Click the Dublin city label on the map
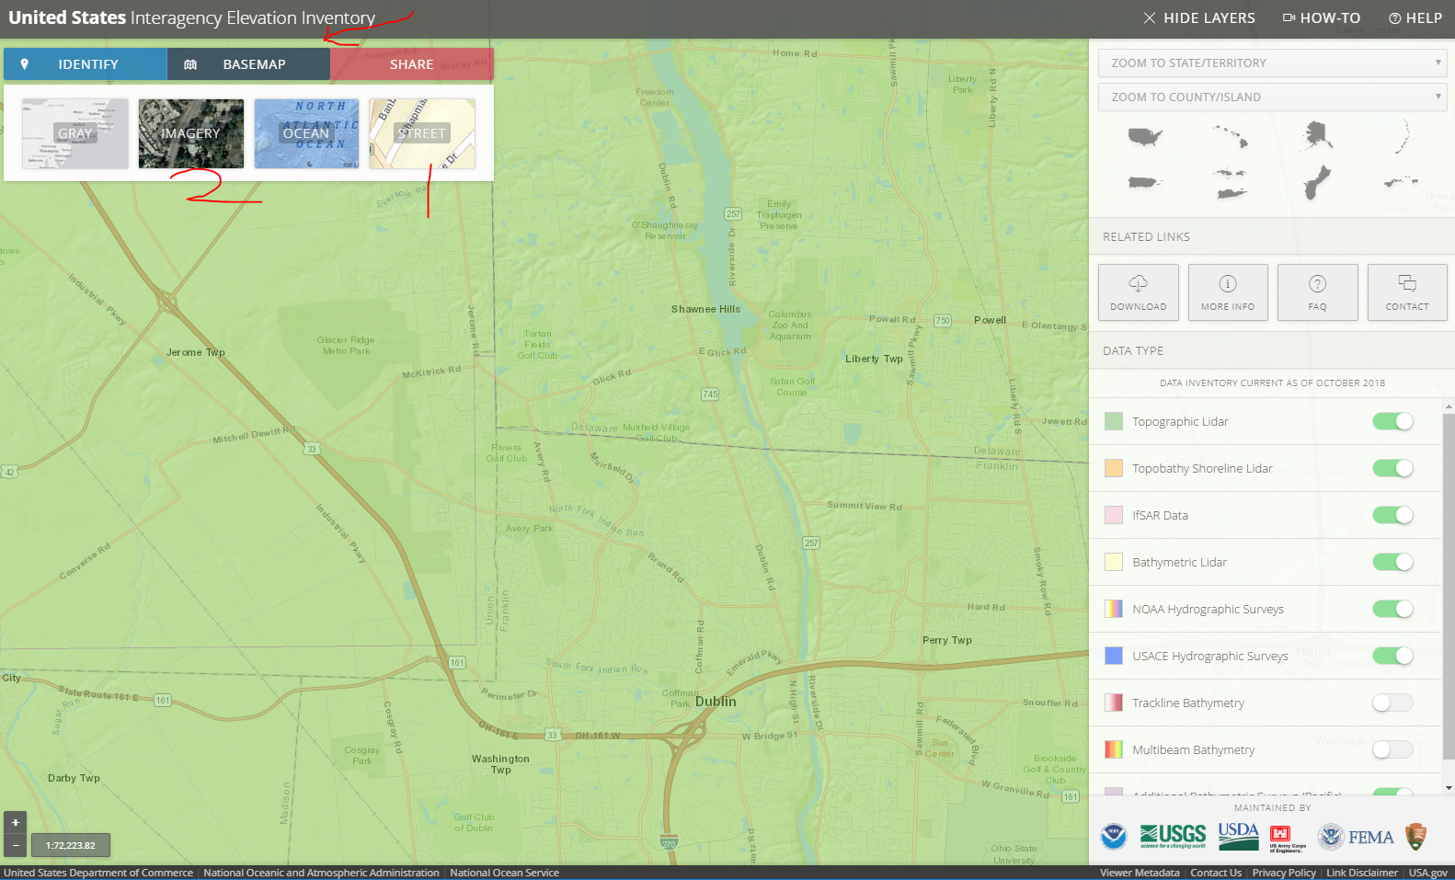The height and width of the screenshot is (880, 1455). pos(716,702)
